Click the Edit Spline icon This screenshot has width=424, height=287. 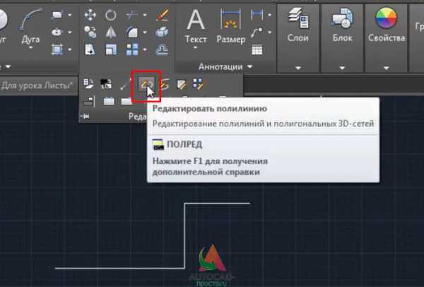pos(165,84)
